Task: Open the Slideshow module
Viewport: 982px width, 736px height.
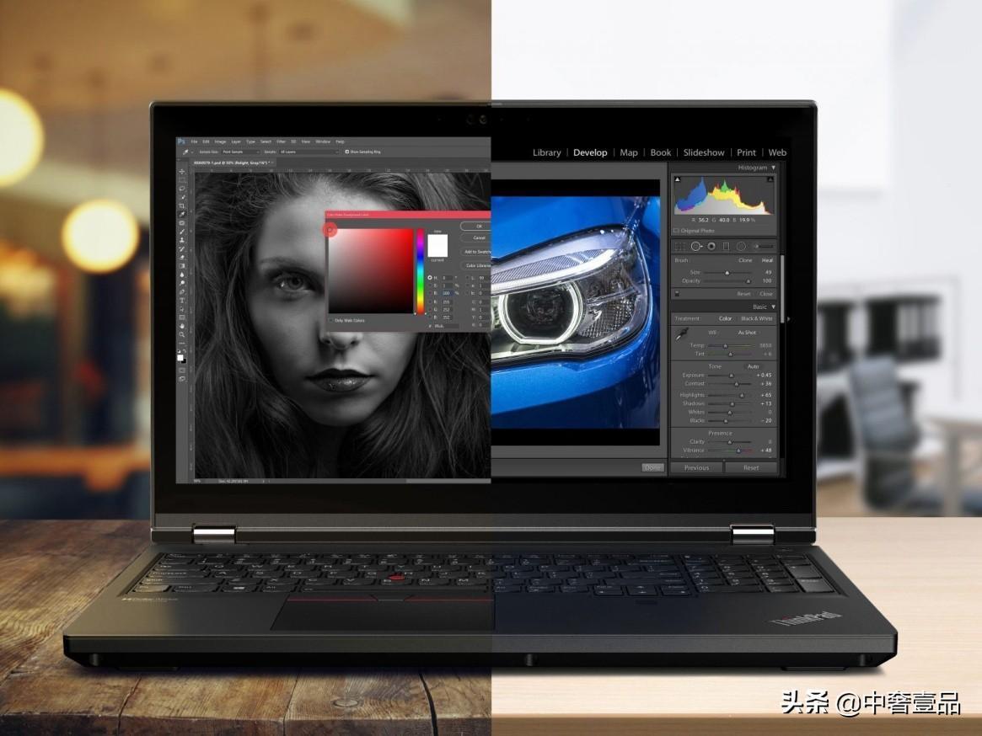Action: click(703, 152)
